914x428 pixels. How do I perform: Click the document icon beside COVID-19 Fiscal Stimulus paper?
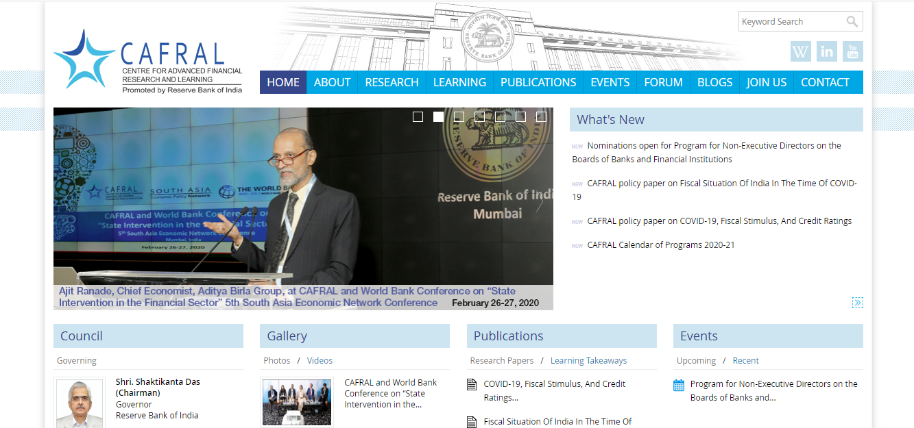point(472,384)
